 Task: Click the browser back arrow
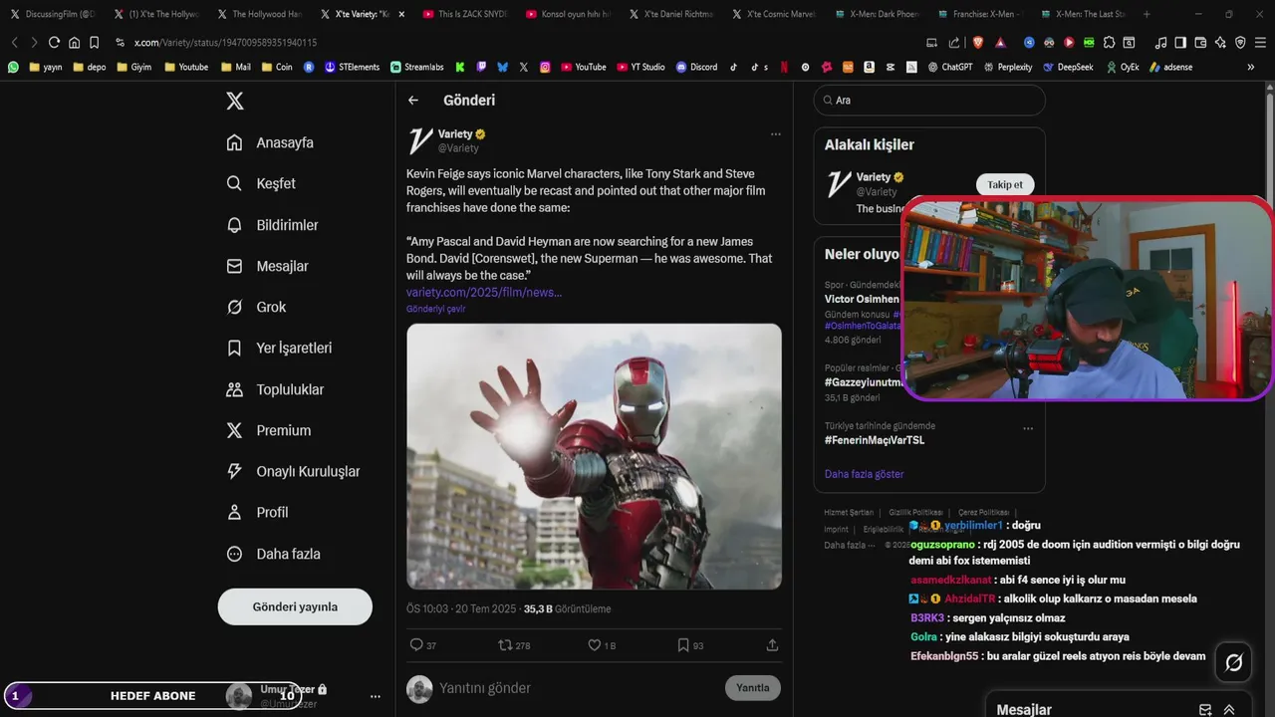coord(14,43)
